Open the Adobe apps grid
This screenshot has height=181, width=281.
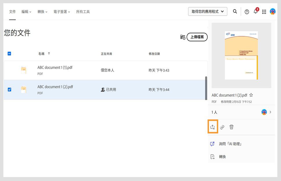click(264, 12)
